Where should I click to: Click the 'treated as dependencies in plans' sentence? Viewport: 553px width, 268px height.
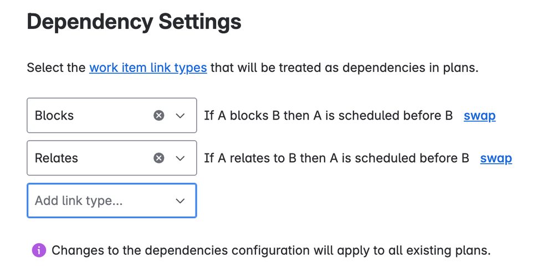(x=253, y=68)
